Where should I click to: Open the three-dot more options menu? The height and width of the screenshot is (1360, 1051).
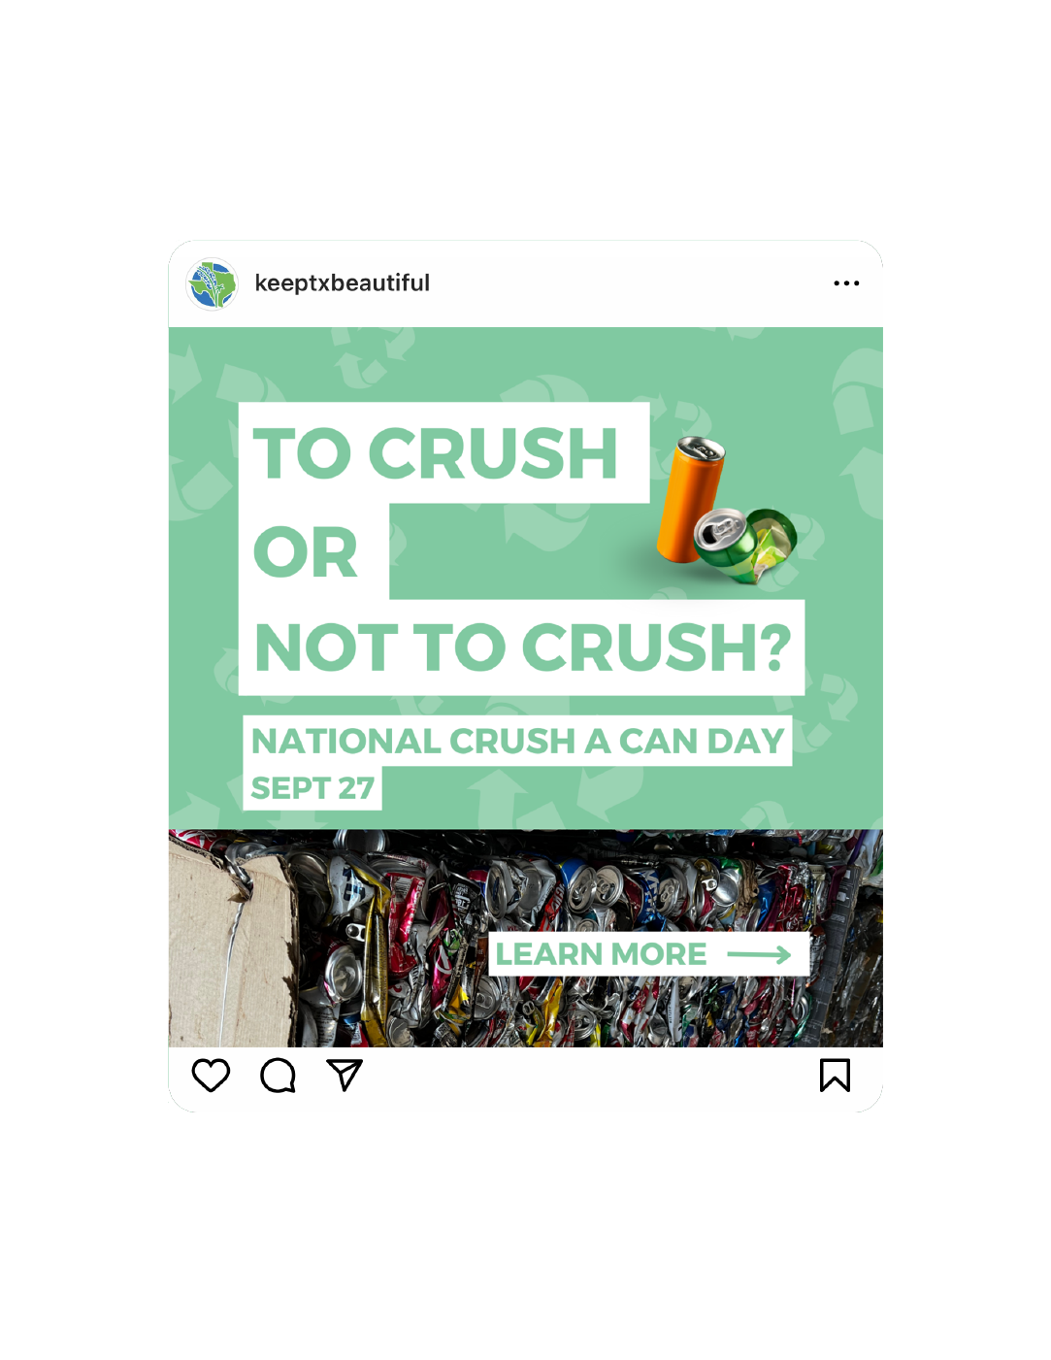click(x=846, y=283)
